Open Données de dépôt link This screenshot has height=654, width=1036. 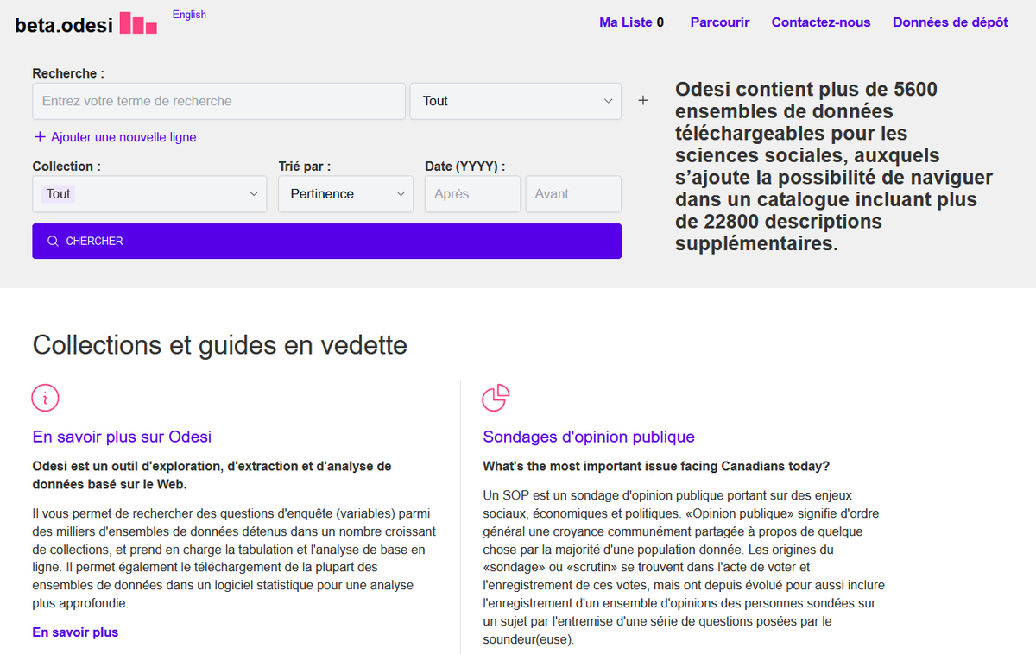point(951,22)
